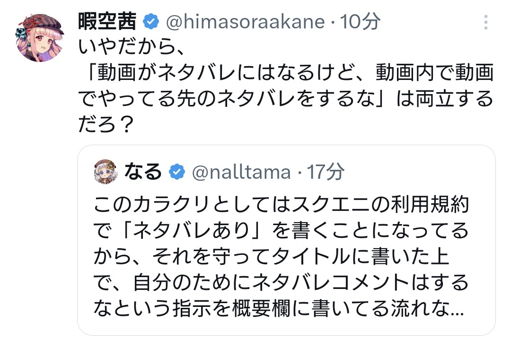Click the display name 暇空茜
Viewport: 511px width, 340px height.
107,21
